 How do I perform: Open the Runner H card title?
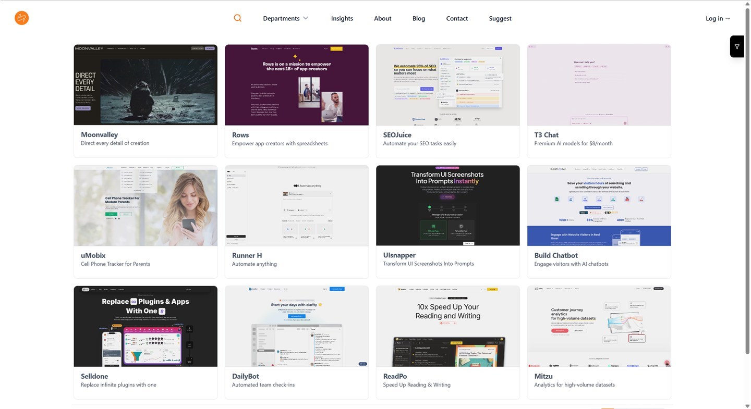tap(247, 255)
